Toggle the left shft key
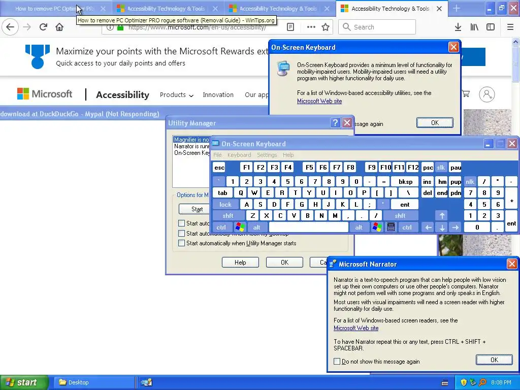520x390 pixels. pos(228,215)
